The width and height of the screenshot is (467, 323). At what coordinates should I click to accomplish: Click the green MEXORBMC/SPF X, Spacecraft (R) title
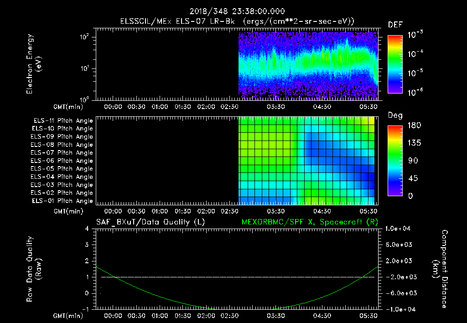[310, 222]
